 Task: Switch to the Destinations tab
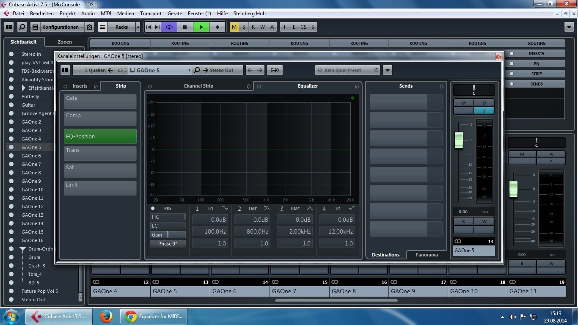(x=385, y=255)
